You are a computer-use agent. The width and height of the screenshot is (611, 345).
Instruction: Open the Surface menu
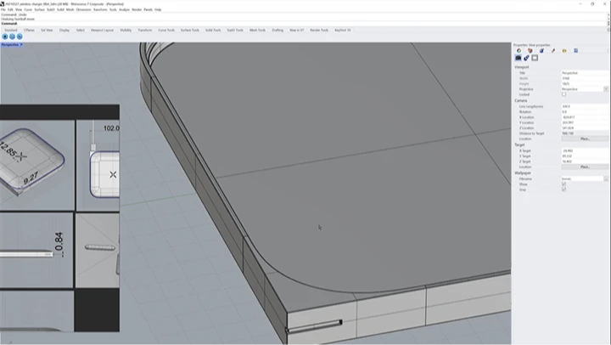pyautogui.click(x=39, y=9)
